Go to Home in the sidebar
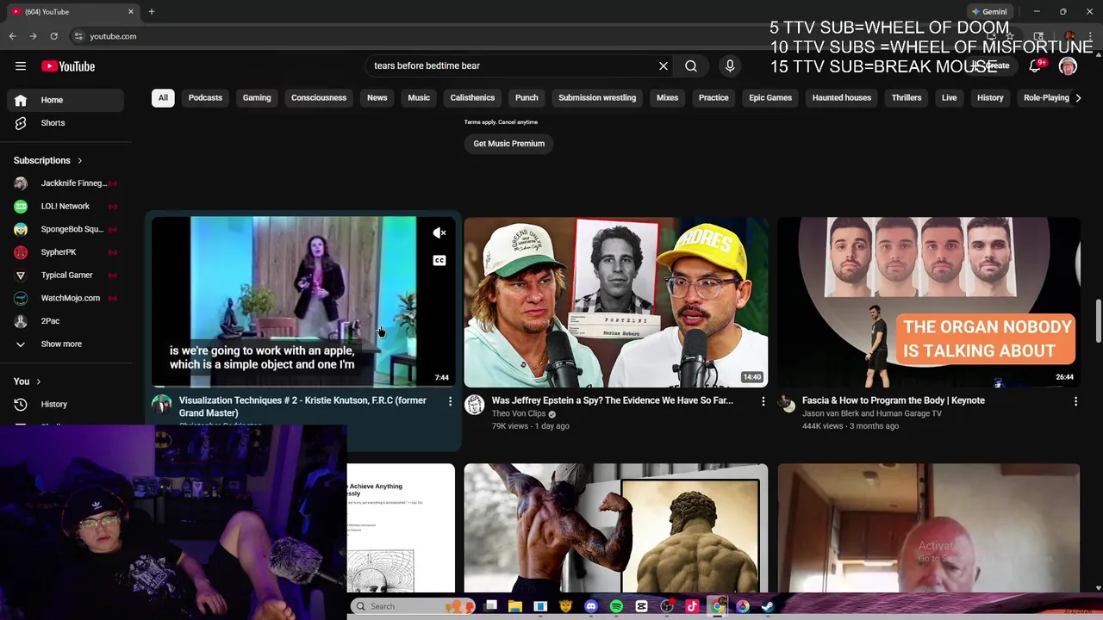 [65, 100]
